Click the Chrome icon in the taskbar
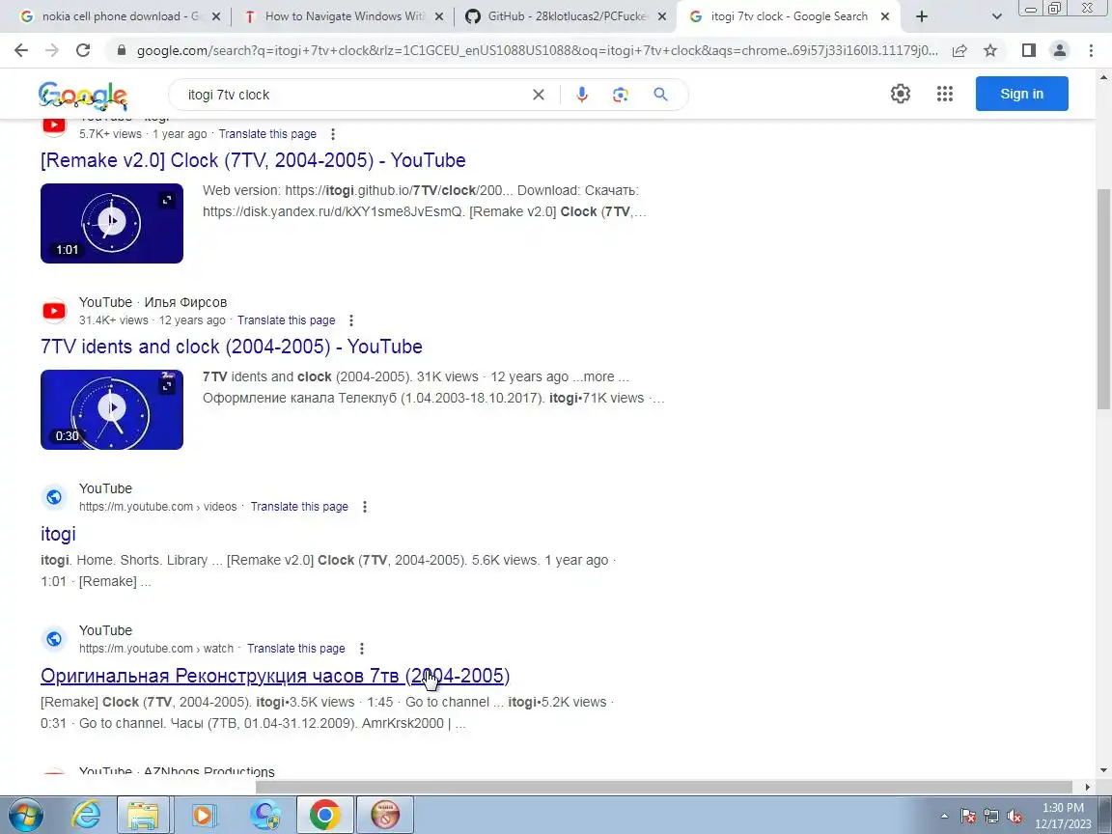This screenshot has height=834, width=1112. click(324, 816)
